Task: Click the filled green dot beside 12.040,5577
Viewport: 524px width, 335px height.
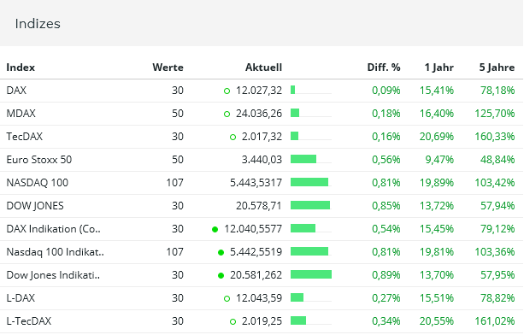Action: (215, 229)
